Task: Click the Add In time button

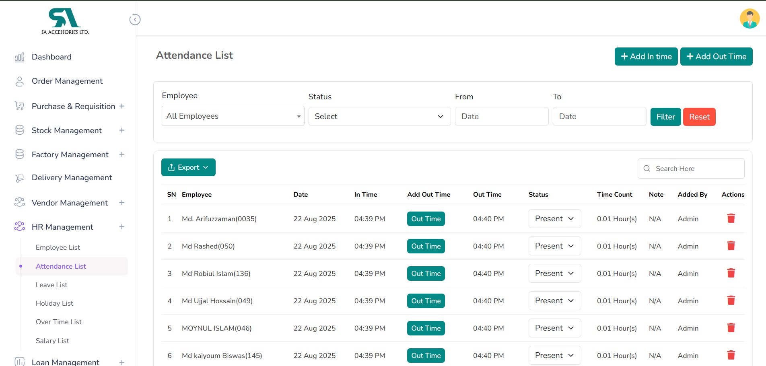Action: [646, 56]
